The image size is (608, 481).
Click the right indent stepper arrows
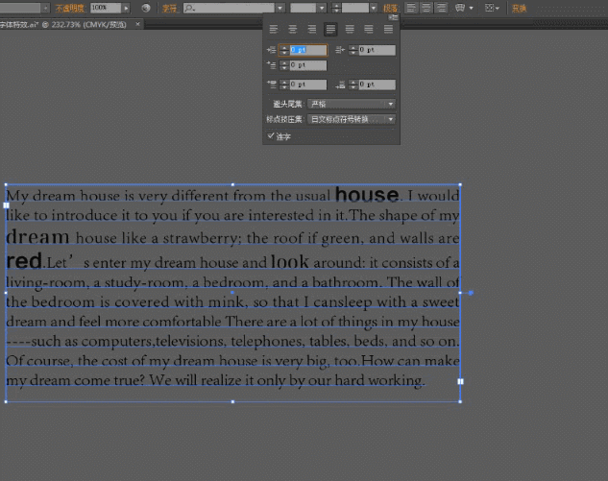tap(353, 50)
